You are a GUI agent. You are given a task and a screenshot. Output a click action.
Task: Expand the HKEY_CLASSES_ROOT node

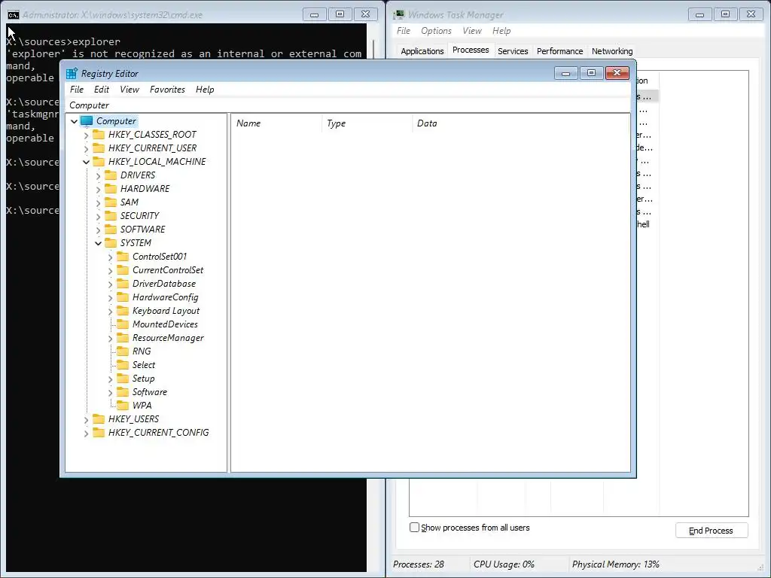point(86,135)
